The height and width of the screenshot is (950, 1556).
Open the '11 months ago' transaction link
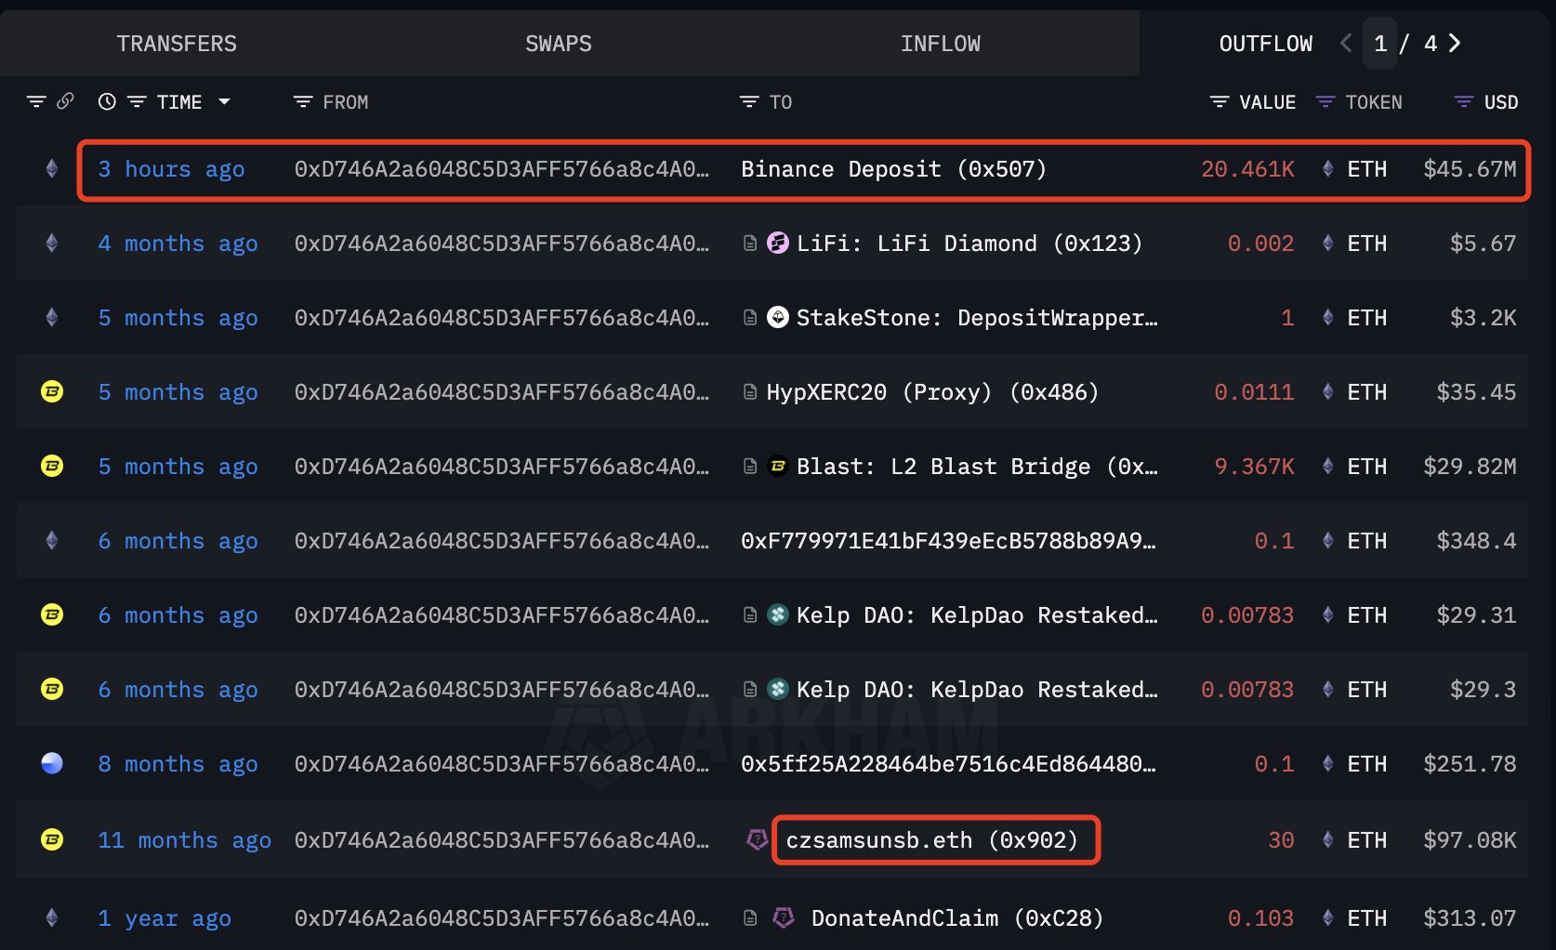point(184,840)
